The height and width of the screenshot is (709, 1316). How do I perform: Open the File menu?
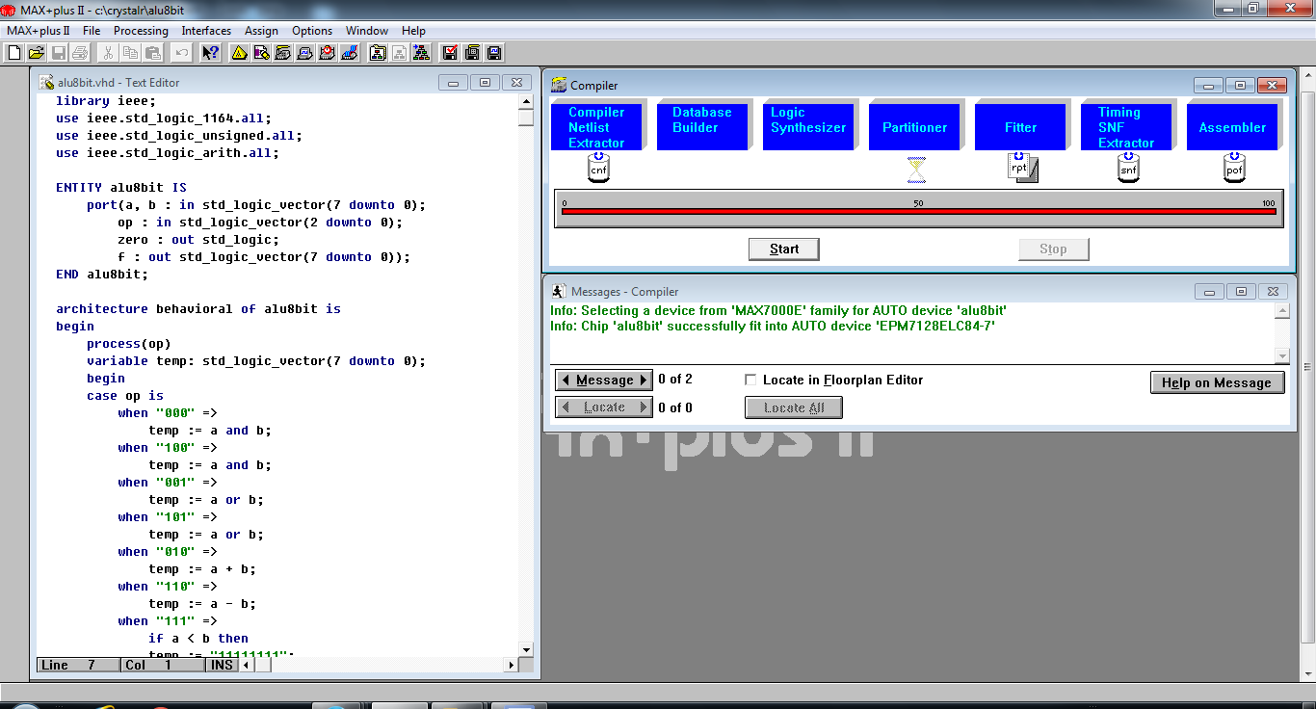(92, 31)
